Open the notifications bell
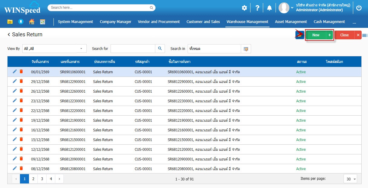The width and height of the screenshot is (368, 188). [269, 8]
